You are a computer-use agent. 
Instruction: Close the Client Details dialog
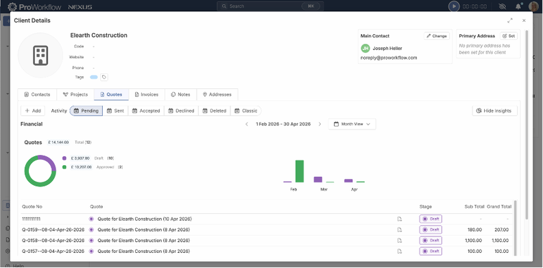[524, 21]
